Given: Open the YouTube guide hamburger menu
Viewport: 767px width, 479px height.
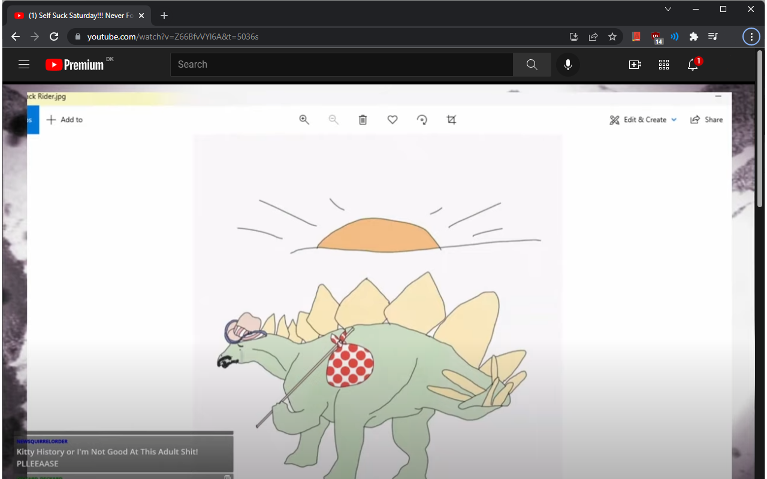Looking at the screenshot, I should [24, 64].
